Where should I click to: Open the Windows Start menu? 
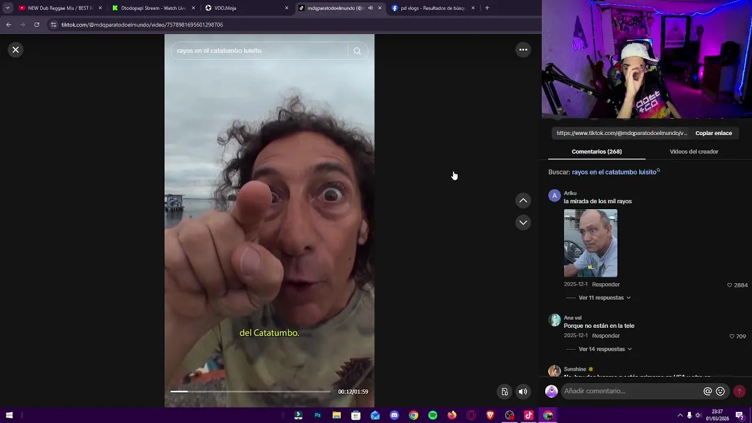click(9, 415)
